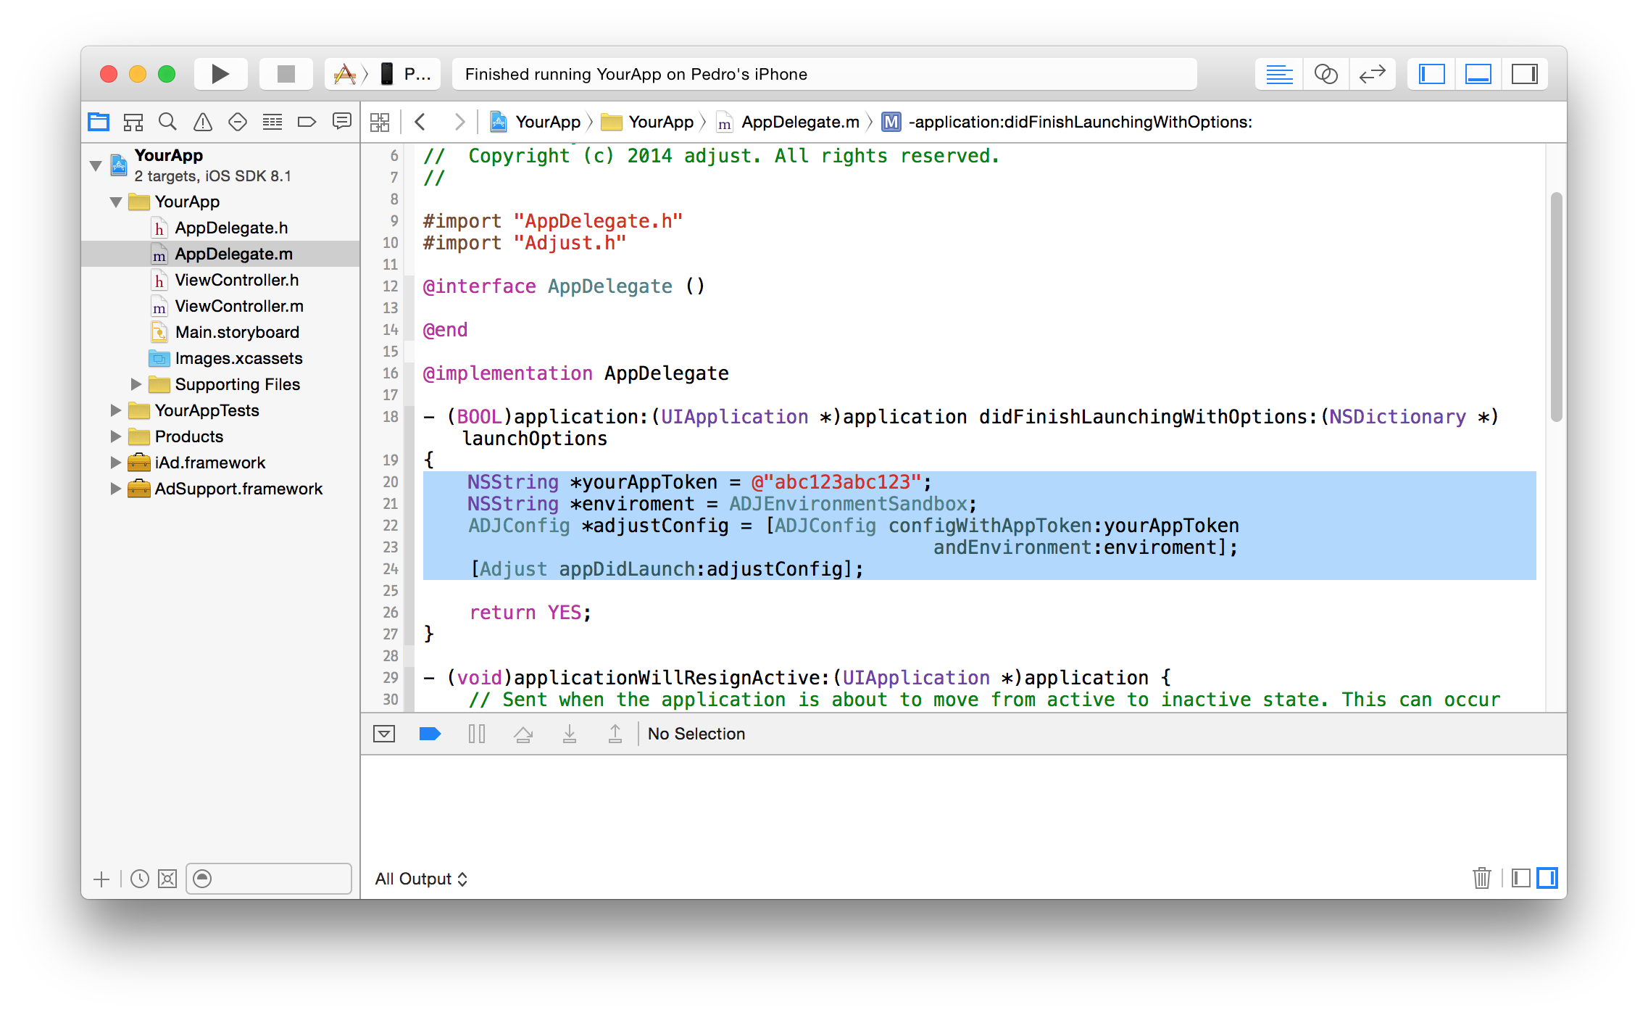1648x1015 pixels.
Task: Expand the YourAppTests group
Action: point(116,410)
